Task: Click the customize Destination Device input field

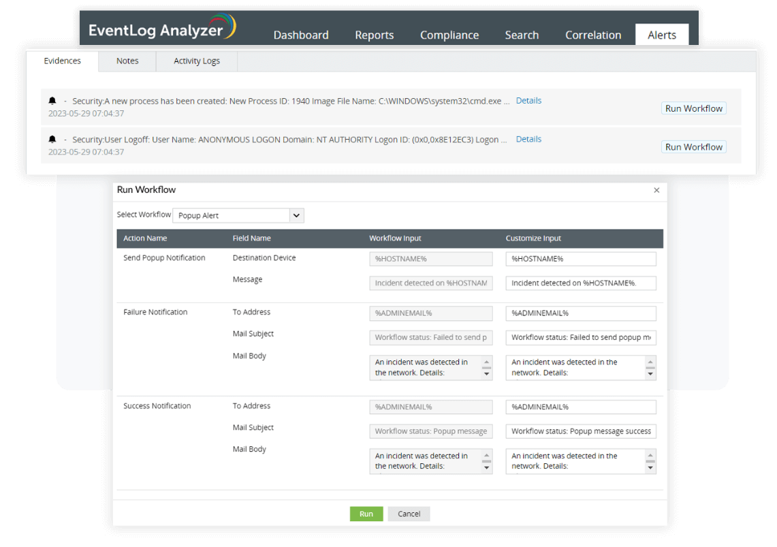Action: click(581, 259)
